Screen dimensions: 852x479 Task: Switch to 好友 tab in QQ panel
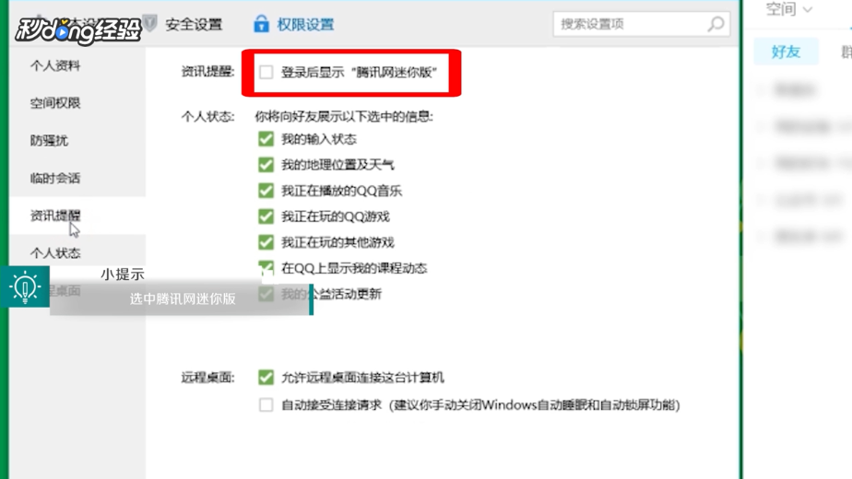pyautogui.click(x=786, y=52)
